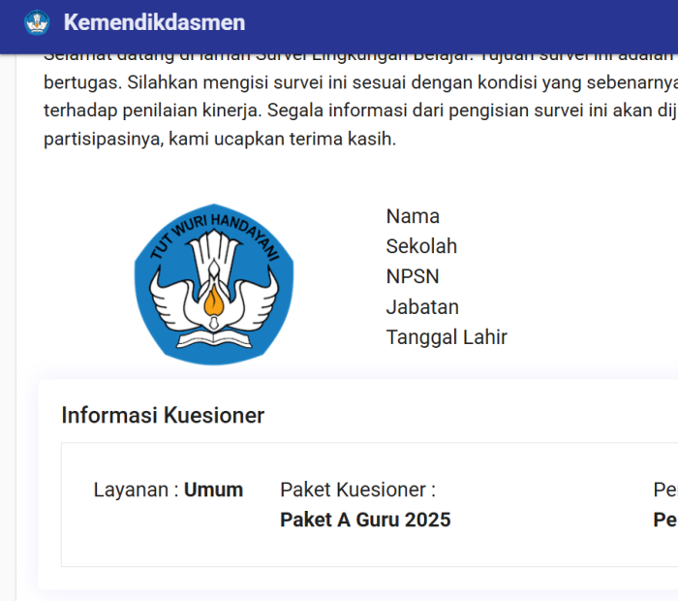Select the 'NPSN' label text
This screenshot has width=678, height=601.
(413, 276)
